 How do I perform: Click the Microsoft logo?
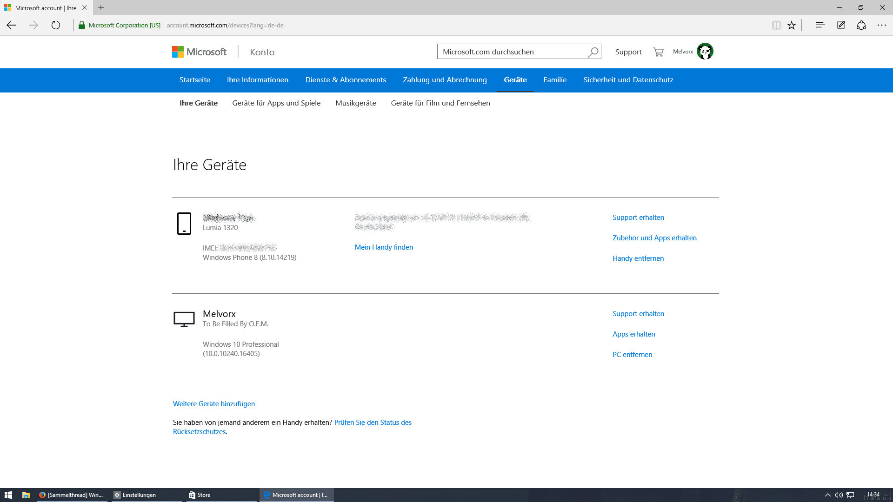(199, 52)
